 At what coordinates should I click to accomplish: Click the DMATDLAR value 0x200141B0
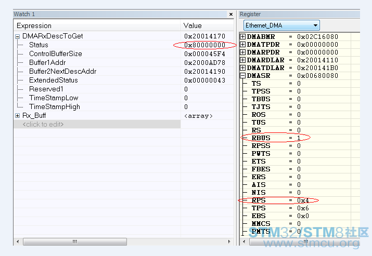pyautogui.click(x=318, y=68)
